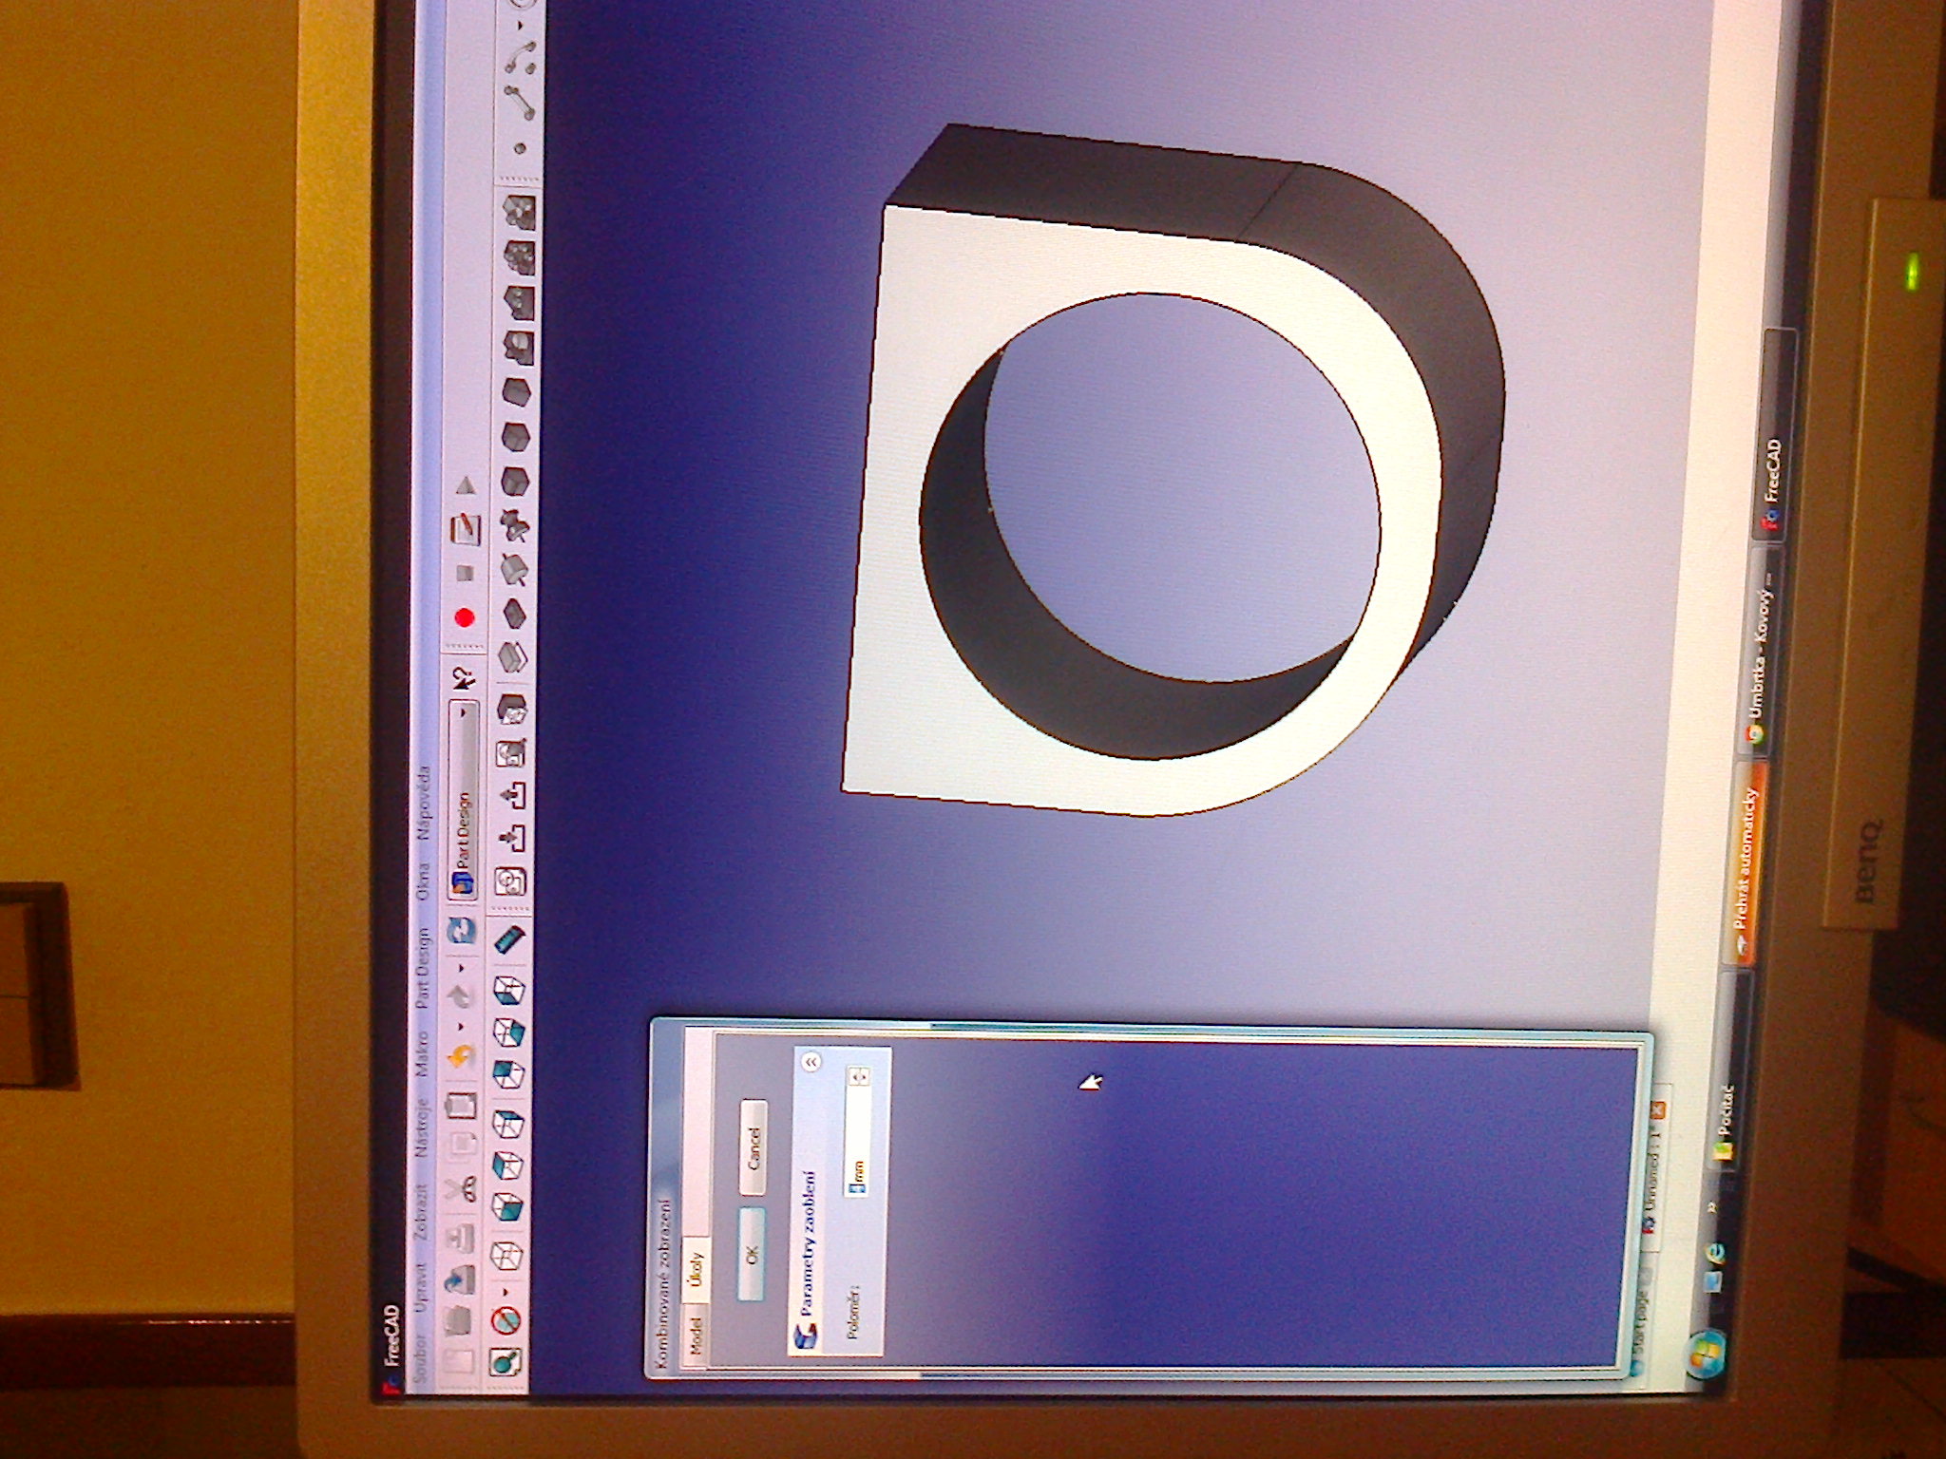The height and width of the screenshot is (1459, 1946).
Task: Select the sketcher Point tool icon
Action: tap(519, 148)
